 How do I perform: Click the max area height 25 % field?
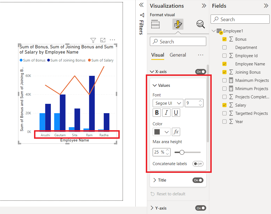coord(161,152)
